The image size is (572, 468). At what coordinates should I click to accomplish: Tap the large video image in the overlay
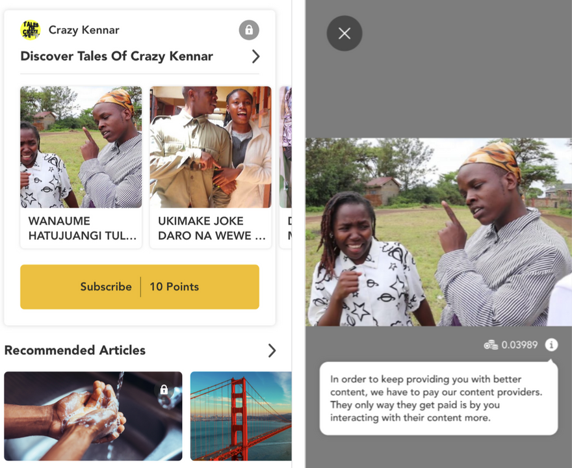(439, 232)
